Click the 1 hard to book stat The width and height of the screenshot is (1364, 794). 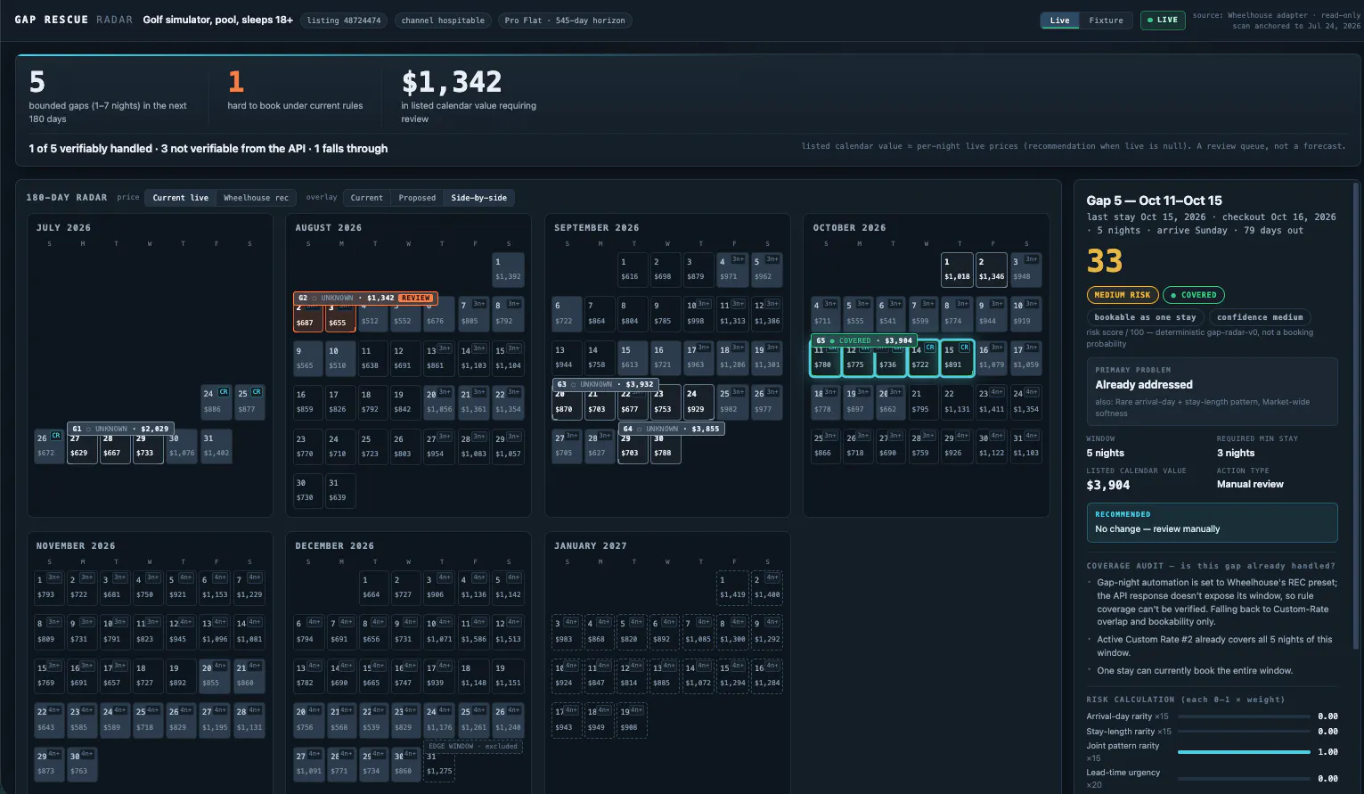295,91
